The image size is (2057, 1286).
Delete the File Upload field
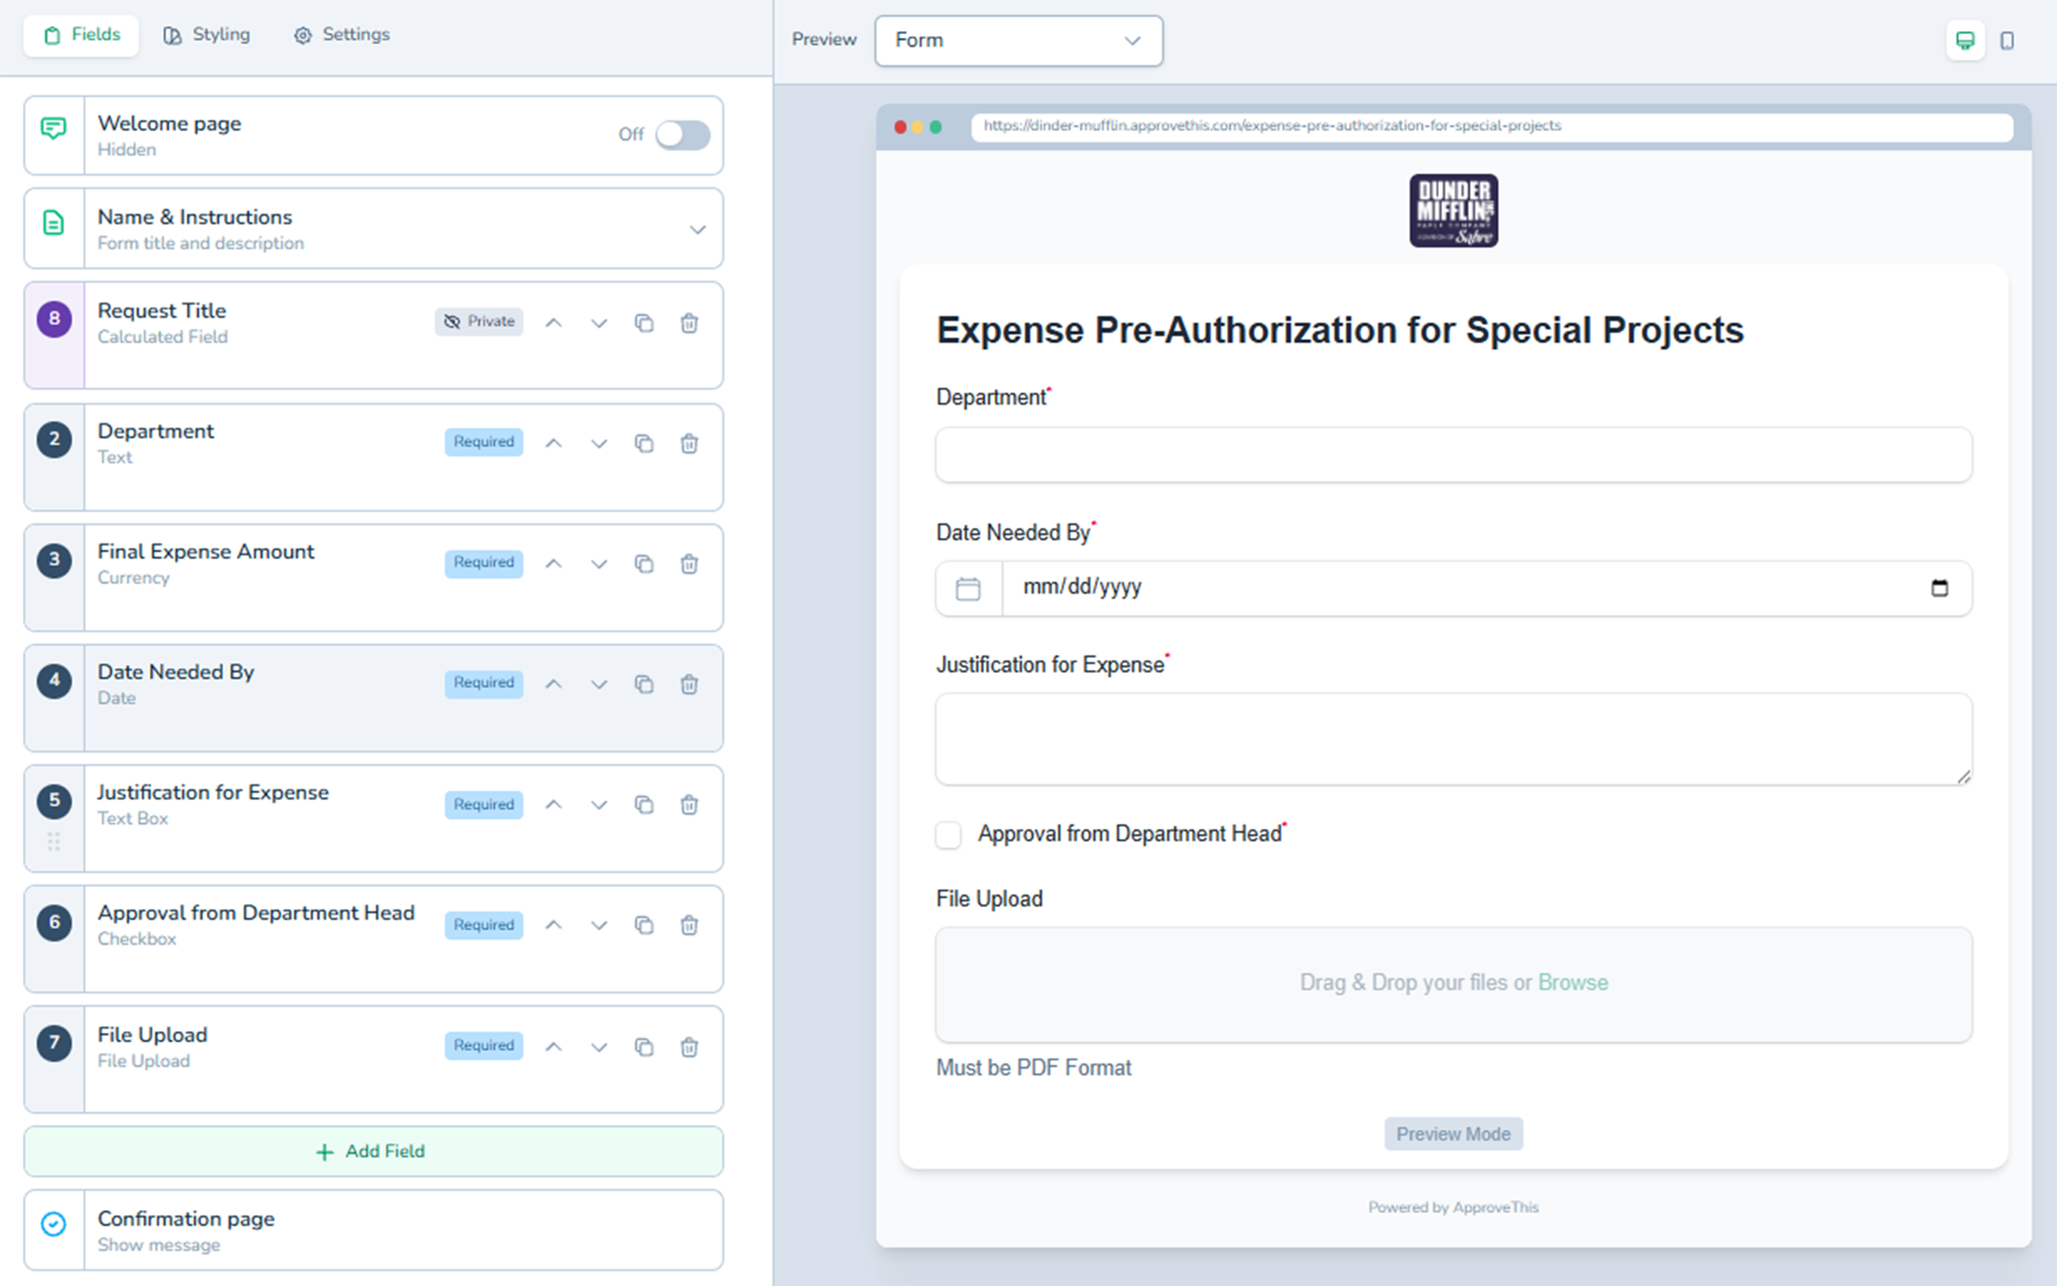click(x=689, y=1047)
